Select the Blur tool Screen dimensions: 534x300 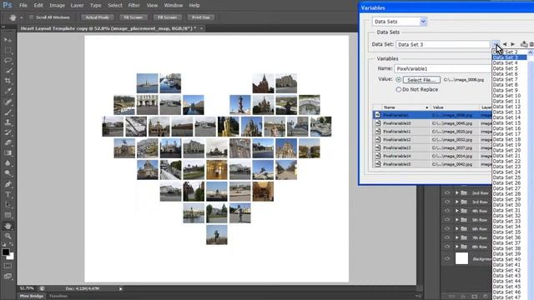click(8, 163)
